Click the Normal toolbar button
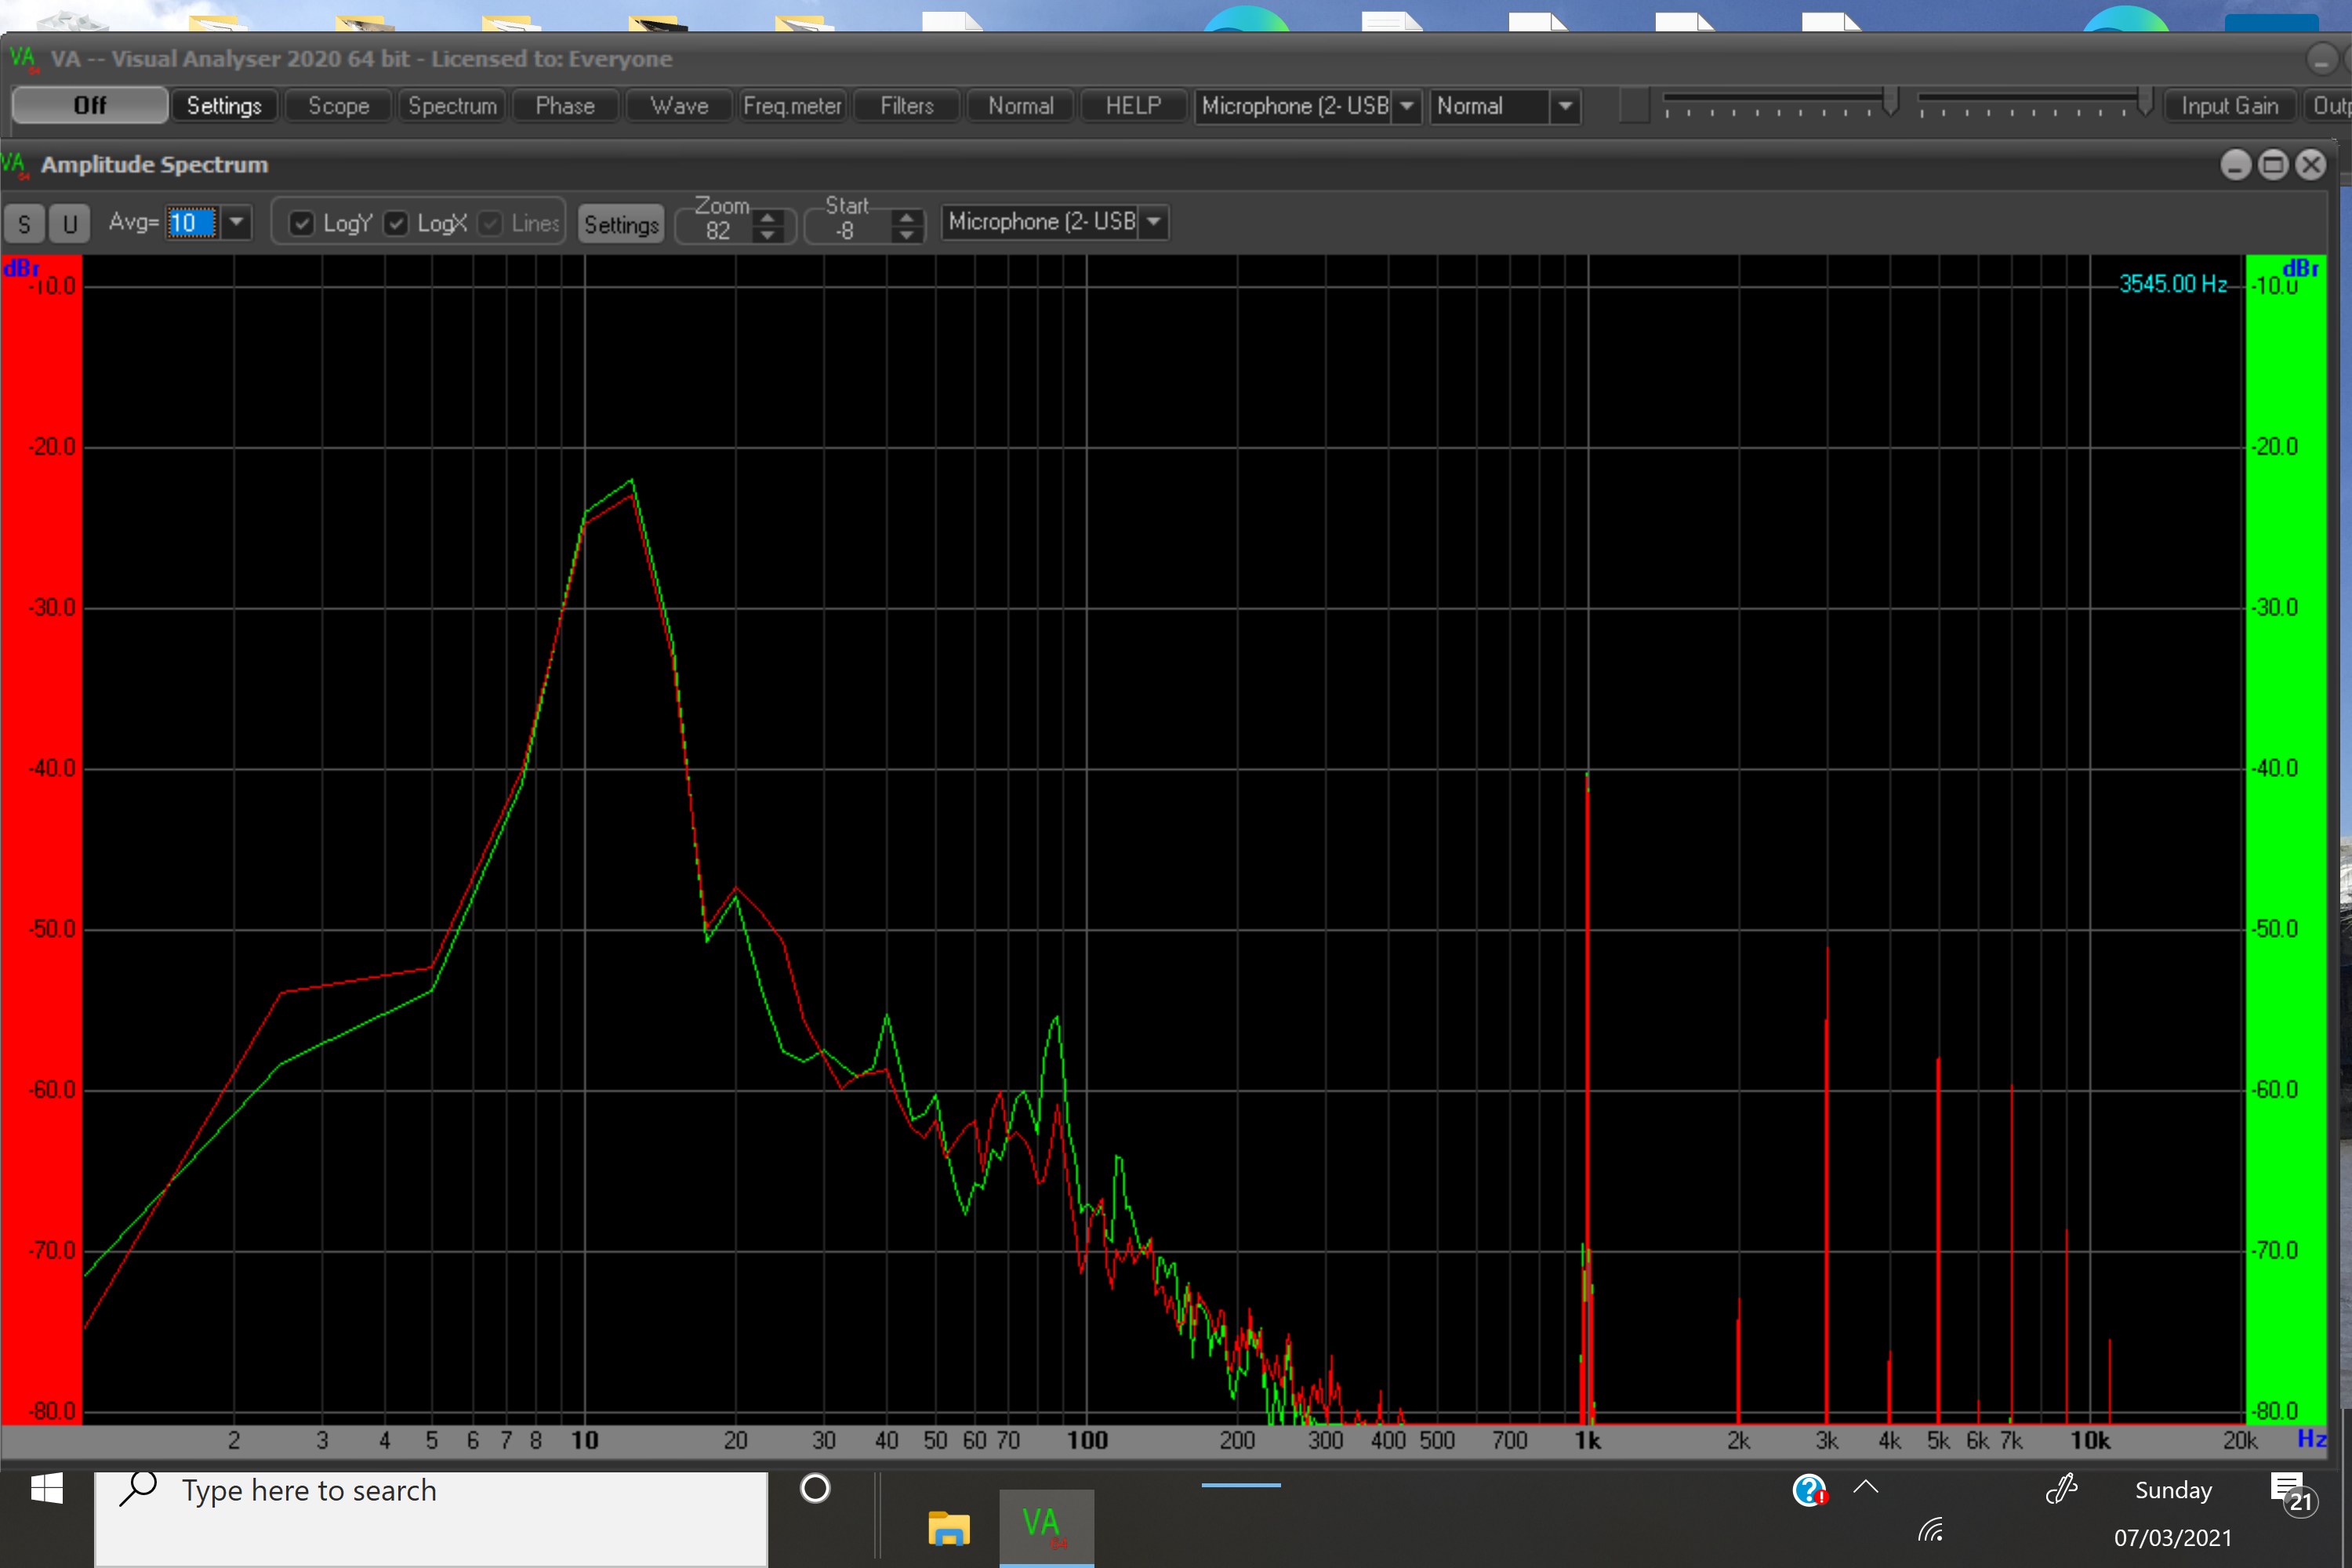Viewport: 2352px width, 1568px height. pyautogui.click(x=1020, y=105)
